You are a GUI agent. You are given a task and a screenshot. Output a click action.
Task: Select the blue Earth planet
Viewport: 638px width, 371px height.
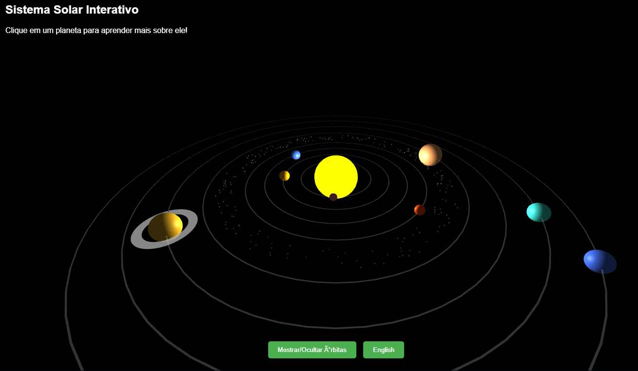(296, 155)
